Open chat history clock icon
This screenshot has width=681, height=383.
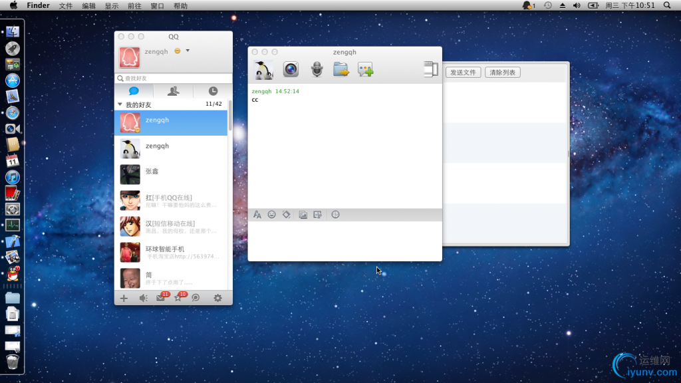pyautogui.click(x=335, y=215)
